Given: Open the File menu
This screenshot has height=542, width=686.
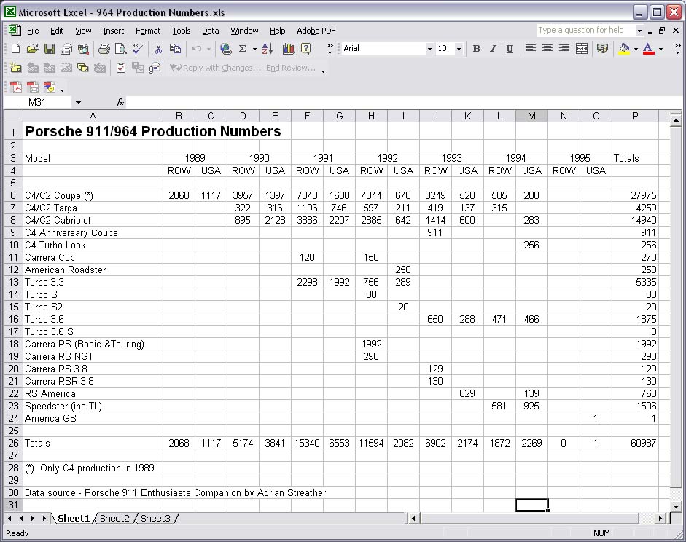Looking at the screenshot, I should [33, 31].
